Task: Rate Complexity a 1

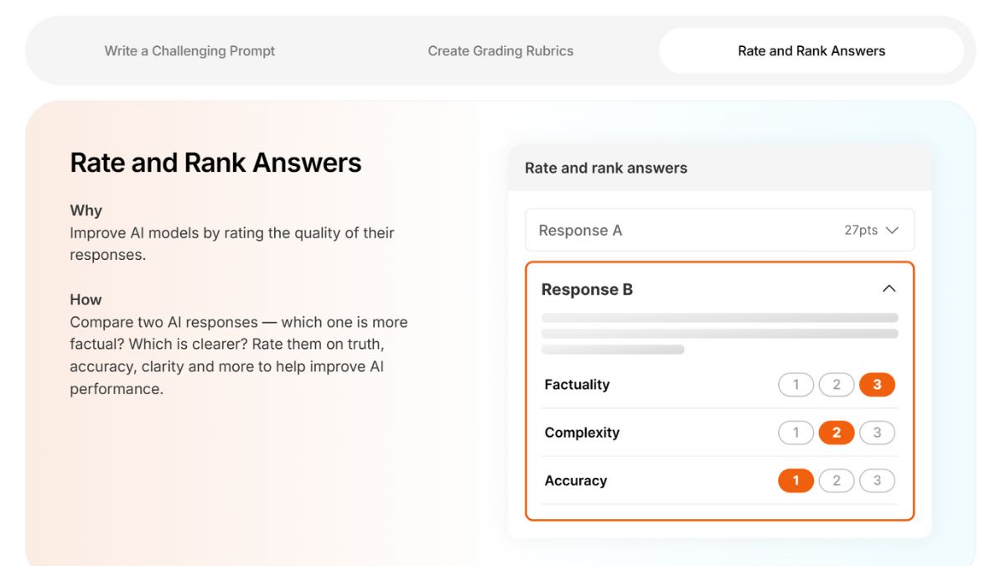Action: (796, 432)
